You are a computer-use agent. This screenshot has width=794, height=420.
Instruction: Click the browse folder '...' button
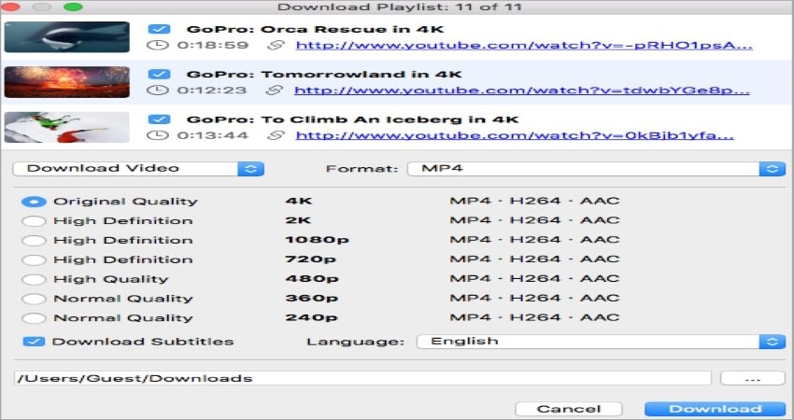[x=753, y=378]
